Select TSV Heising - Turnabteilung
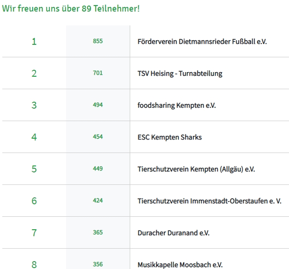 point(180,73)
